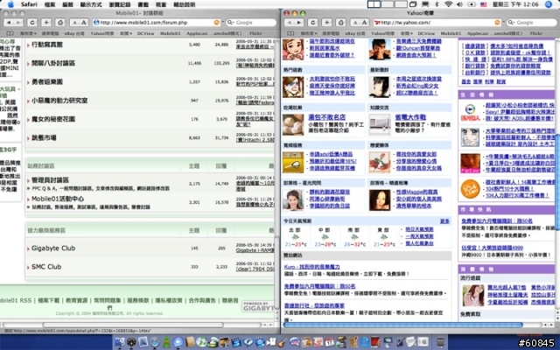
Task: Click the orange SnapBack icon in the Mobile01 address bar
Action: (x=216, y=23)
